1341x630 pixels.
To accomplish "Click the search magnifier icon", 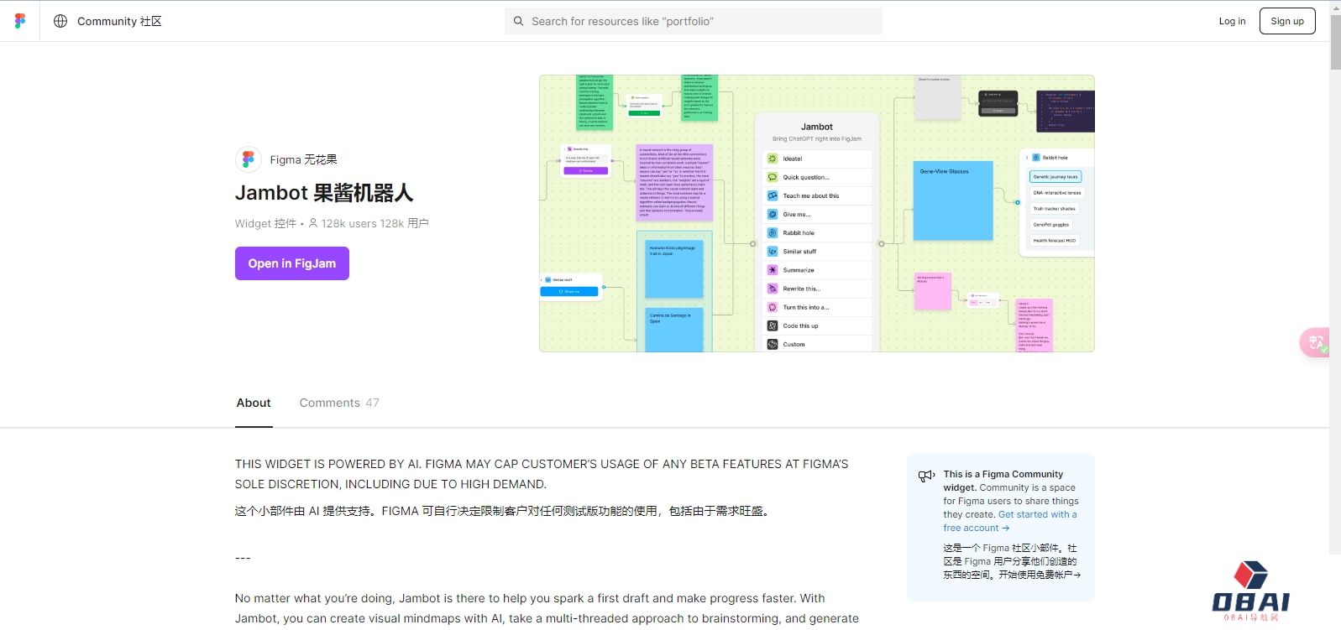I will coord(518,21).
